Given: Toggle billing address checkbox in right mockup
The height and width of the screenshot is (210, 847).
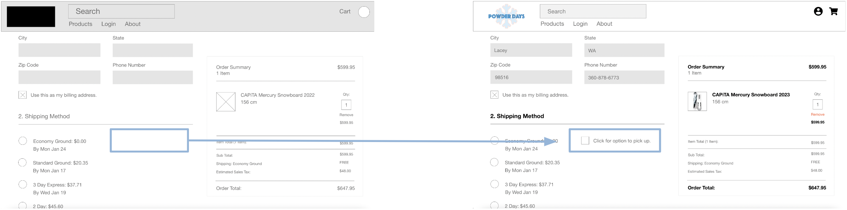Looking at the screenshot, I should [494, 95].
